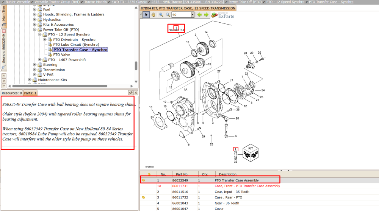Viewport: 379px width, 211px height.
Task: Open 4WD T3 - 2375 Classic breadcrumb
Action: point(129,2)
